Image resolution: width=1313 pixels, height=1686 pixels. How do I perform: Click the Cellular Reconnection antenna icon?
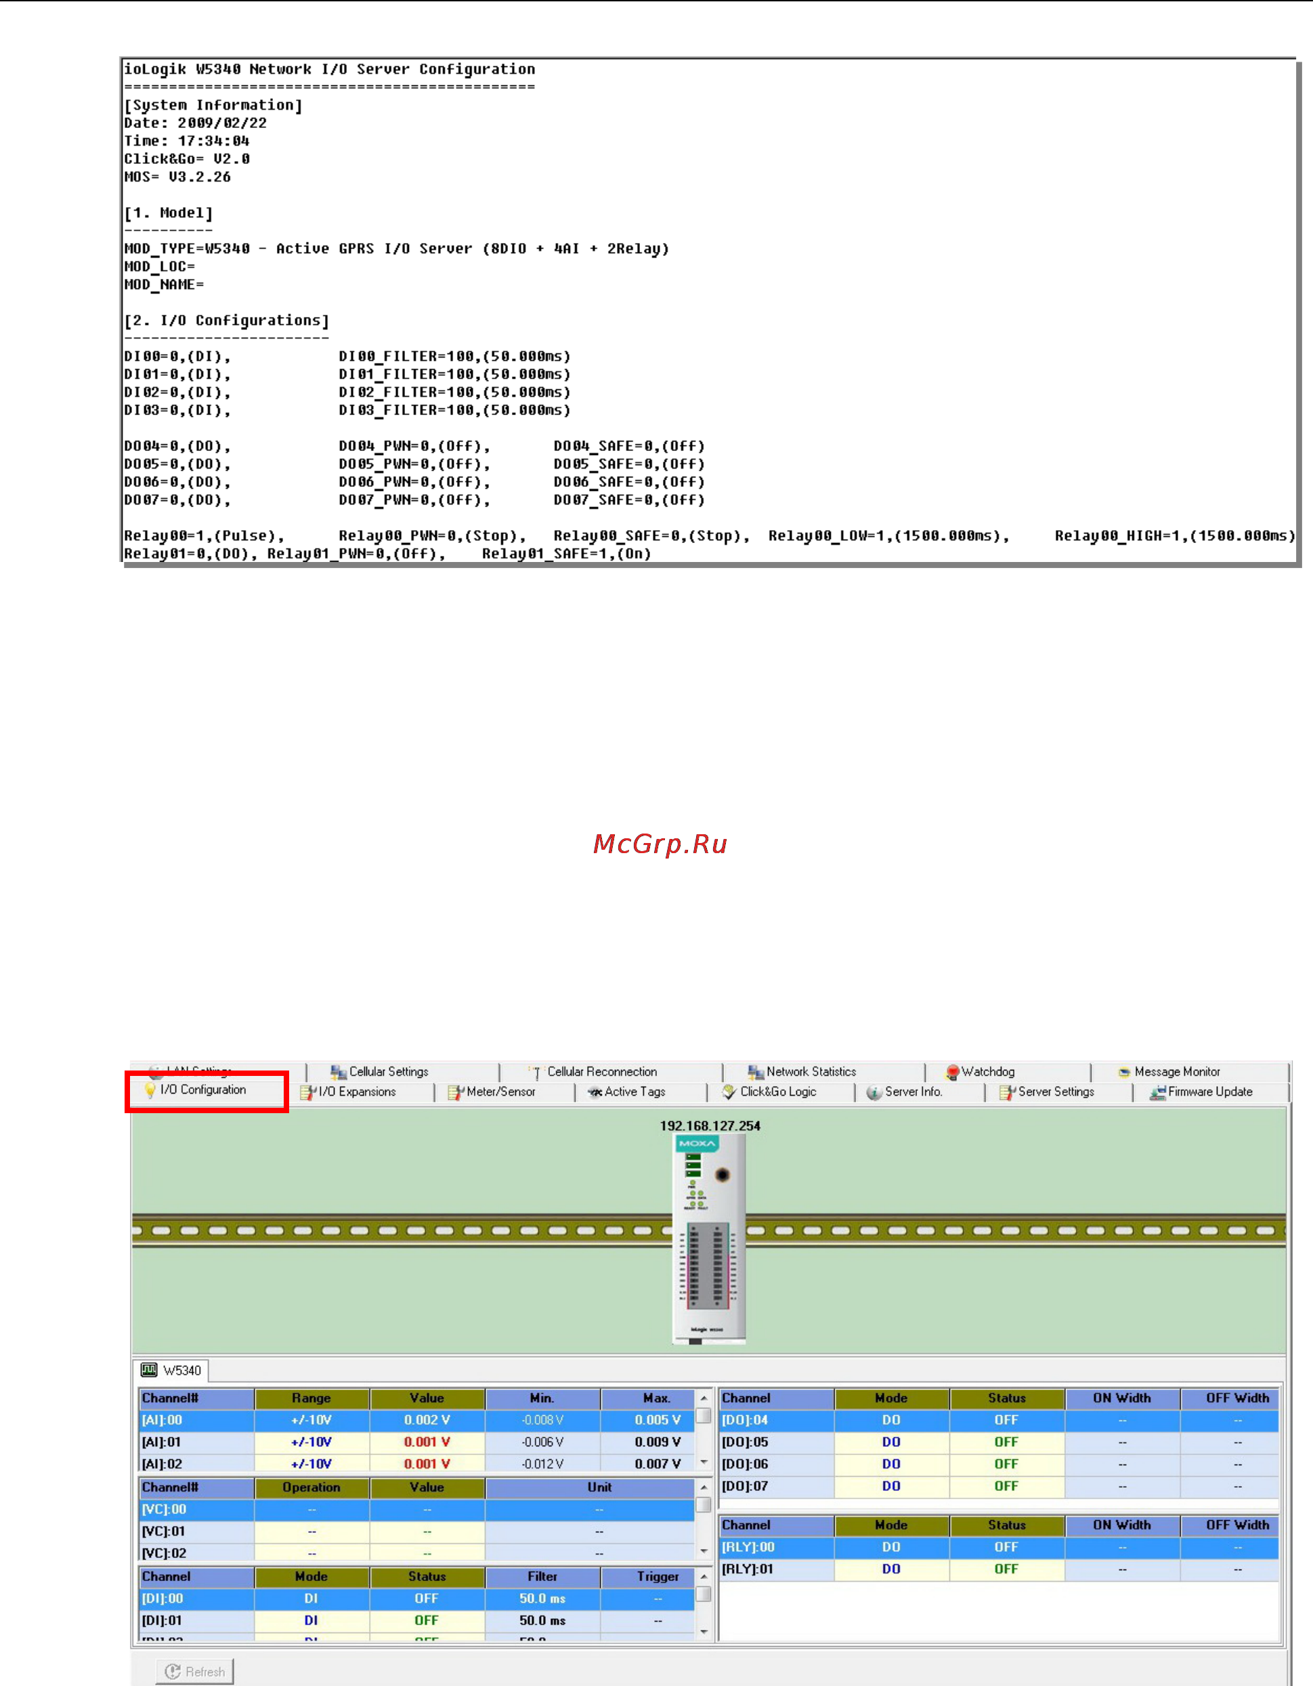tap(536, 1073)
